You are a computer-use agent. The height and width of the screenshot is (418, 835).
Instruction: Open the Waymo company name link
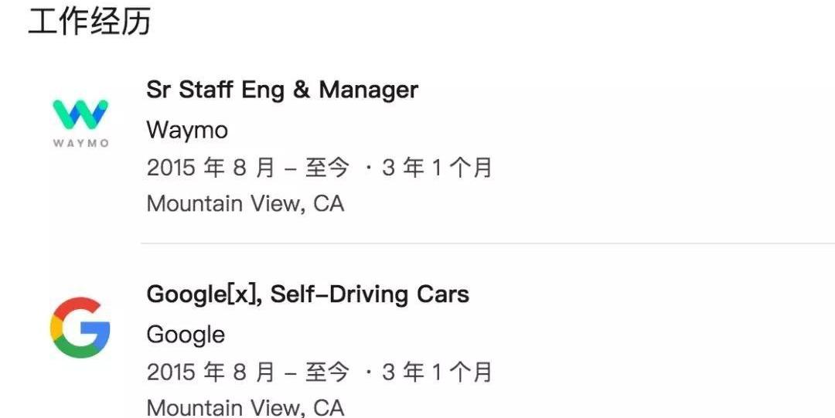(x=187, y=130)
